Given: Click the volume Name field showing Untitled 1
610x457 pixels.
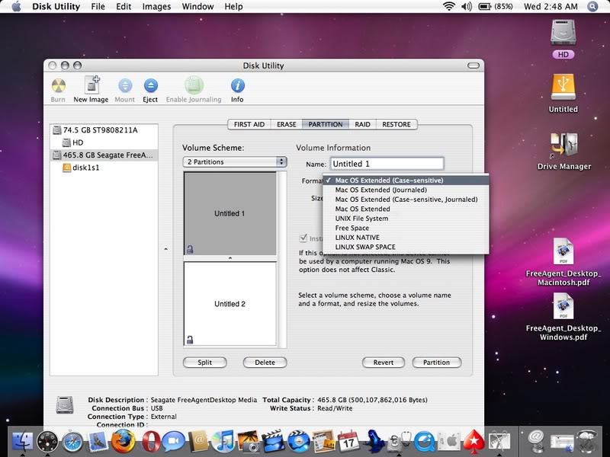Looking at the screenshot, I should [x=387, y=164].
